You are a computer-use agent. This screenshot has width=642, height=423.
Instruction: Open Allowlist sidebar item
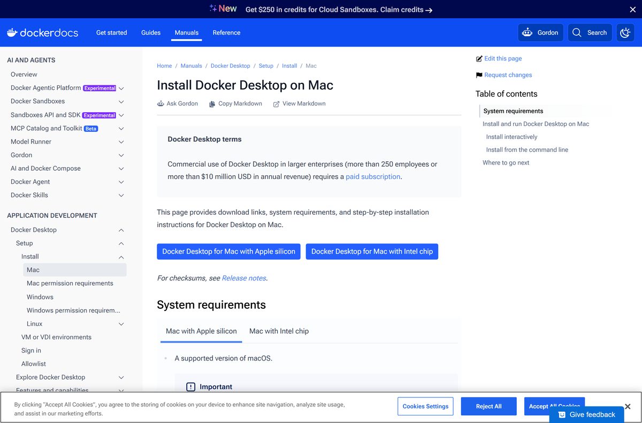coord(34,364)
